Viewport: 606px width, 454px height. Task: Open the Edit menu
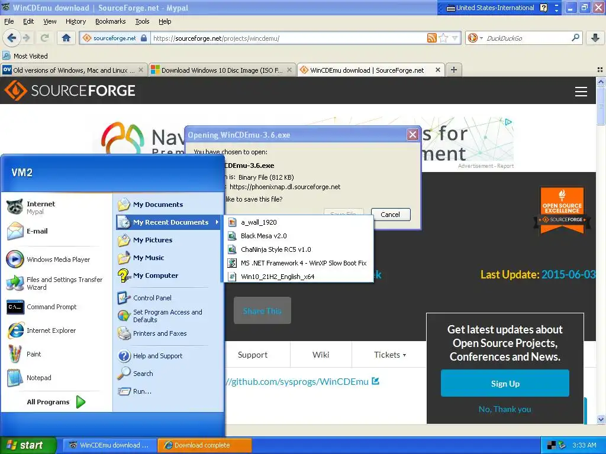pyautogui.click(x=28, y=21)
